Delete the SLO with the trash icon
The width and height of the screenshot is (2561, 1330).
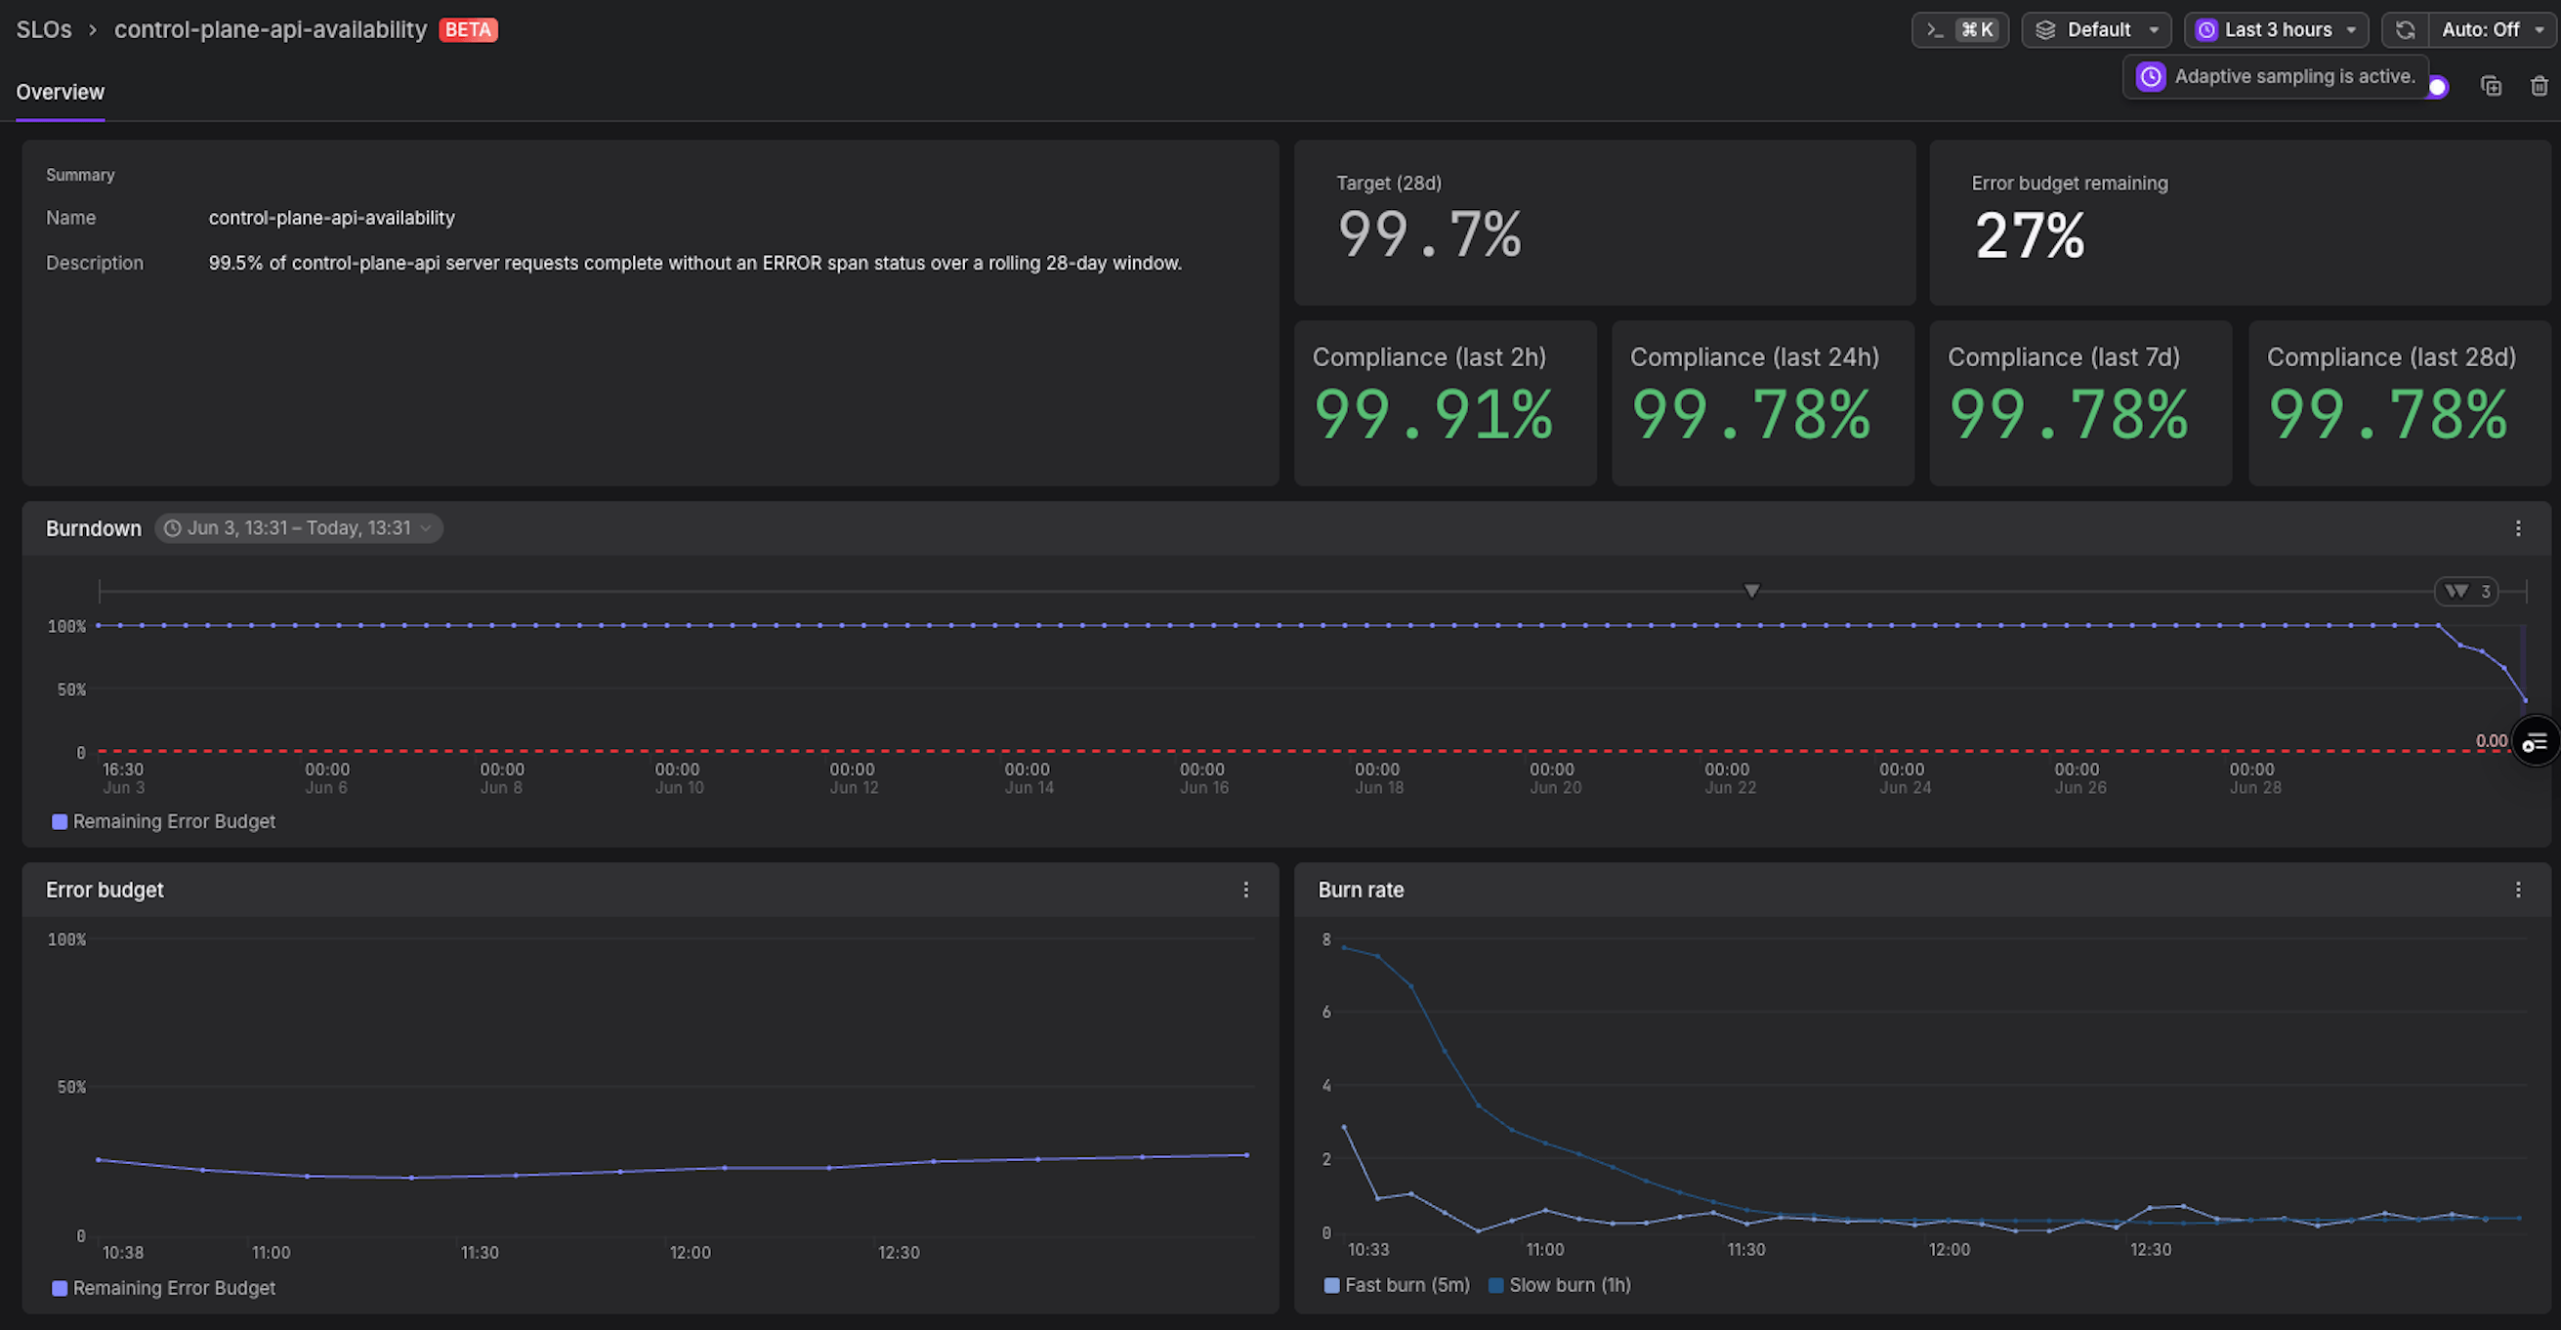tap(2539, 87)
